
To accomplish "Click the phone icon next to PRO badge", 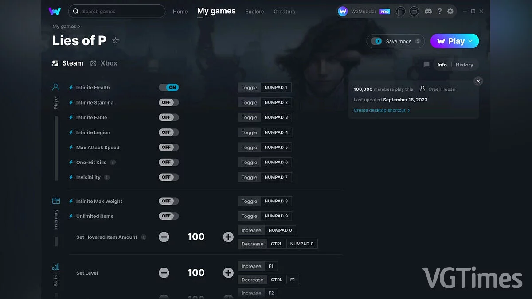I will (400, 11).
